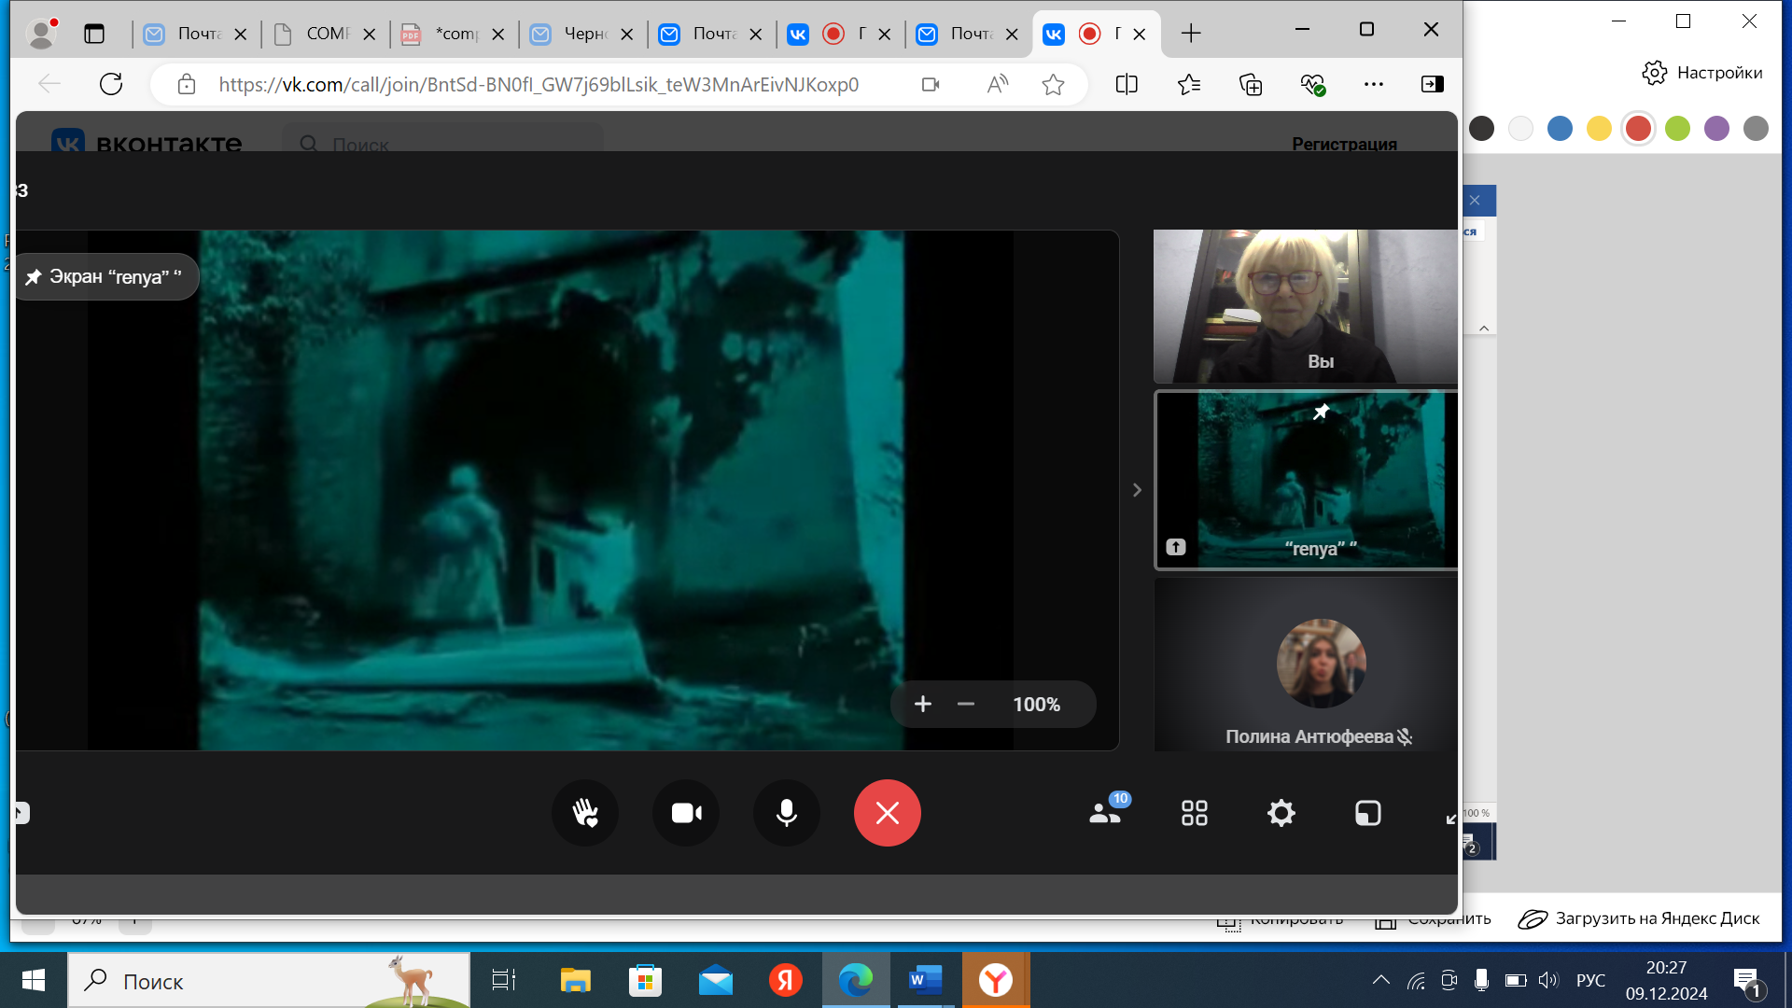1792x1008 pixels.
Task: Collapse the participants side panel chevron
Action: [1137, 490]
